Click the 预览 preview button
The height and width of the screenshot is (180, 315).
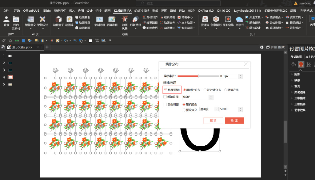(x=213, y=121)
